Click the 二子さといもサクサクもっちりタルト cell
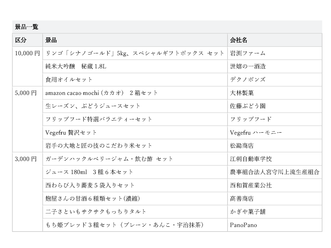 (x=135, y=212)
